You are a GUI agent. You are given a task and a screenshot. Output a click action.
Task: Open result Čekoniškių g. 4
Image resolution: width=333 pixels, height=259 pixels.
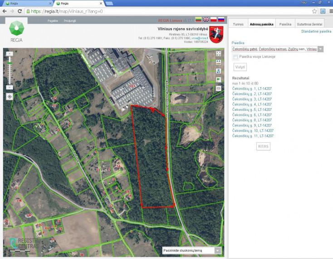[252, 105]
